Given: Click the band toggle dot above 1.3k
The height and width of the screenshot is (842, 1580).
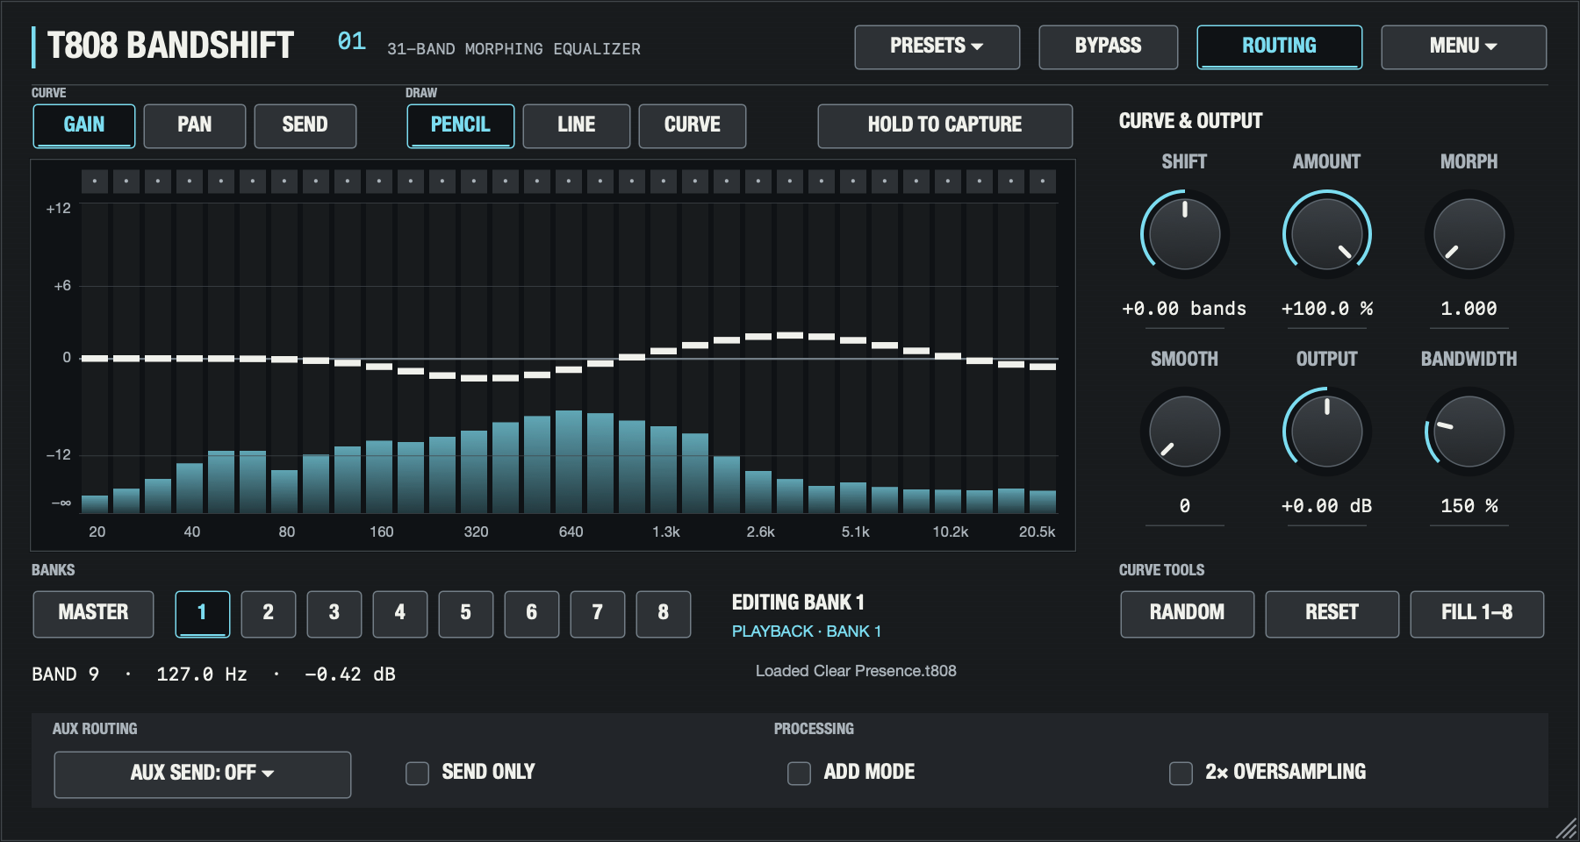Looking at the screenshot, I should coord(664,182).
